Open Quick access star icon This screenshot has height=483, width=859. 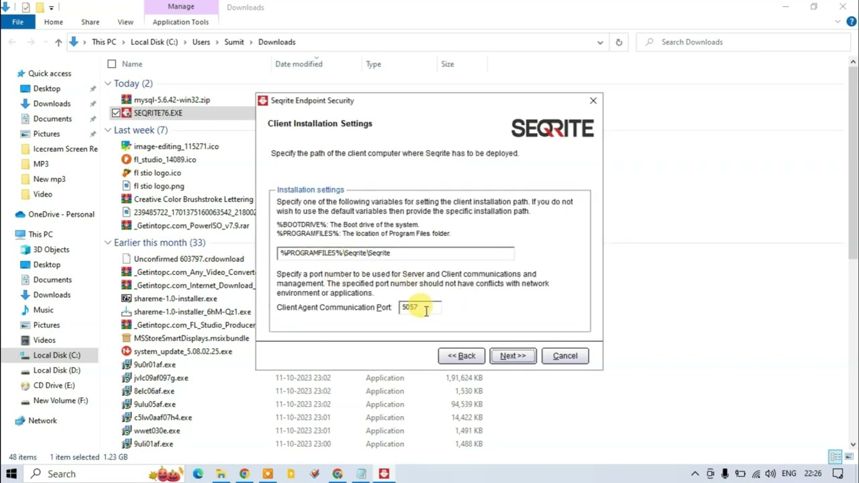[x=21, y=74]
